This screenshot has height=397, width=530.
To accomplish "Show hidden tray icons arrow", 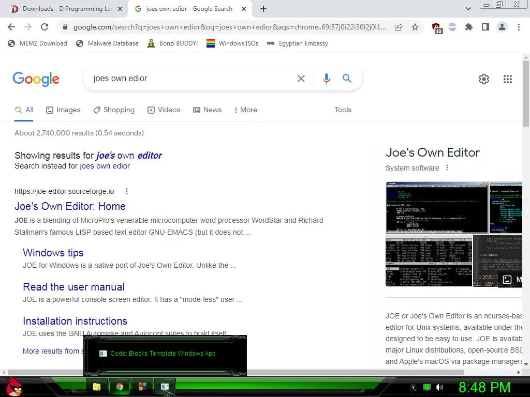I will pyautogui.click(x=414, y=387).
